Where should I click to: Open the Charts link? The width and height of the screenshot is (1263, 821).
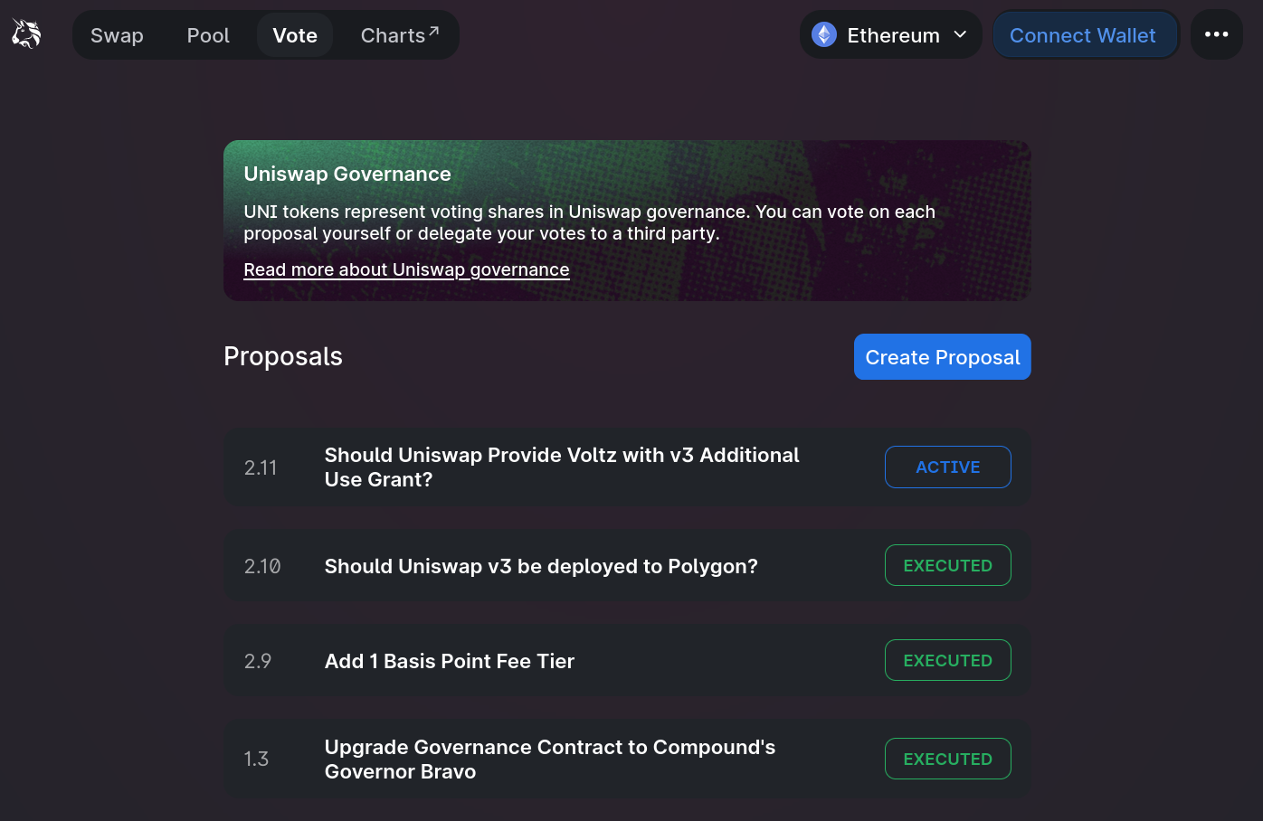[393, 35]
